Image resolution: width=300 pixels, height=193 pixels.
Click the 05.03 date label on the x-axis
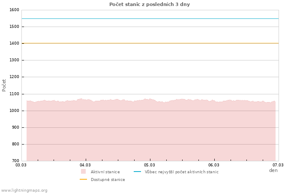pos(150,165)
